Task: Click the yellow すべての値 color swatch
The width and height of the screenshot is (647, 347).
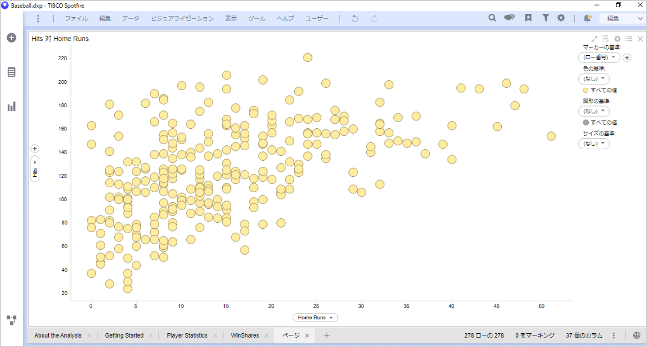Action: tap(586, 90)
